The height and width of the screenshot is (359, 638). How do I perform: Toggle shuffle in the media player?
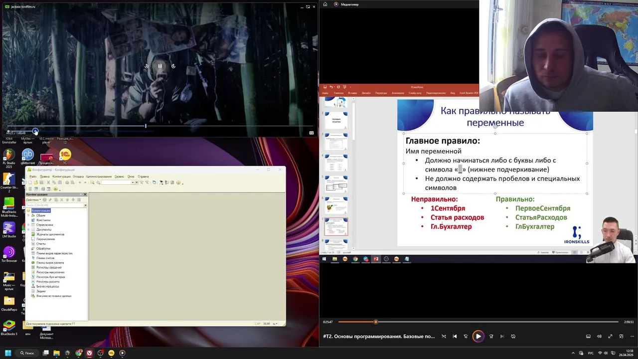[x=444, y=336]
